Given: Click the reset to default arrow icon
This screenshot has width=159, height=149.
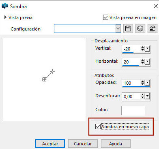Looking at the screenshot, I should [153, 28].
